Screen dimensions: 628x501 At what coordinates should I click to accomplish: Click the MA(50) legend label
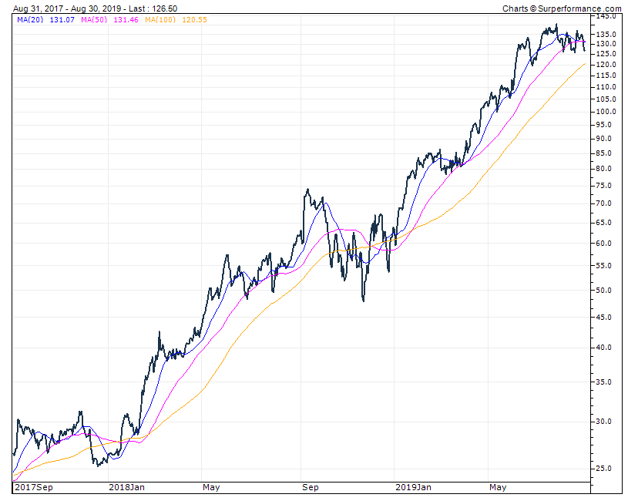tap(94, 19)
